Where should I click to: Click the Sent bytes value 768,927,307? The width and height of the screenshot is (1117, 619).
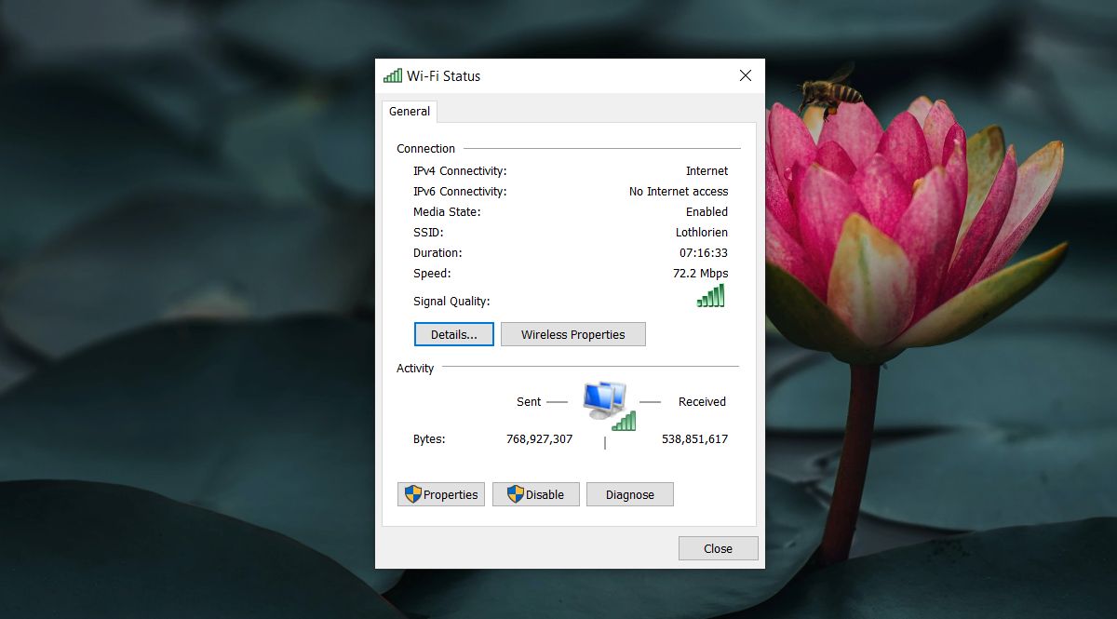click(540, 439)
